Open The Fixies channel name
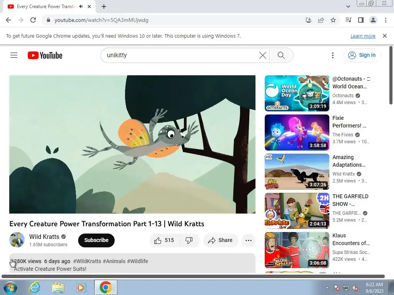This screenshot has height=295, width=394. [x=342, y=135]
